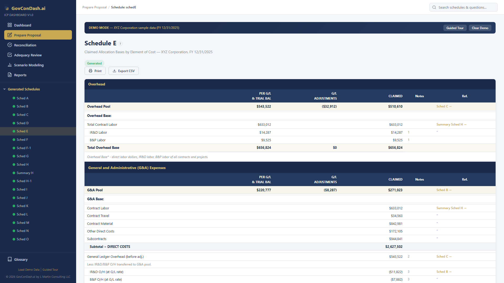
Task: Open Scenario Modeling chart icon
Action: 10,65
